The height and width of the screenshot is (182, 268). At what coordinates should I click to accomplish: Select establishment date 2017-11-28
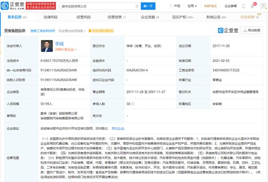pyautogui.click(x=221, y=46)
